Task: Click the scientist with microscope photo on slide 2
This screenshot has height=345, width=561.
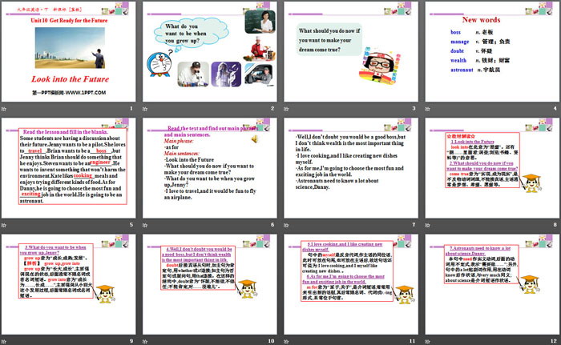Action: pyautogui.click(x=193, y=74)
